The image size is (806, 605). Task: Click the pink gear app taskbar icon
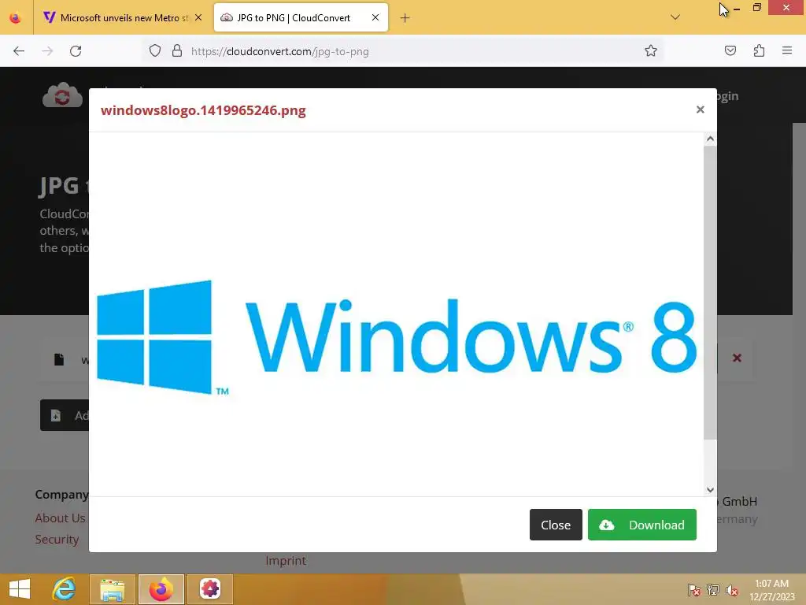[x=209, y=589]
